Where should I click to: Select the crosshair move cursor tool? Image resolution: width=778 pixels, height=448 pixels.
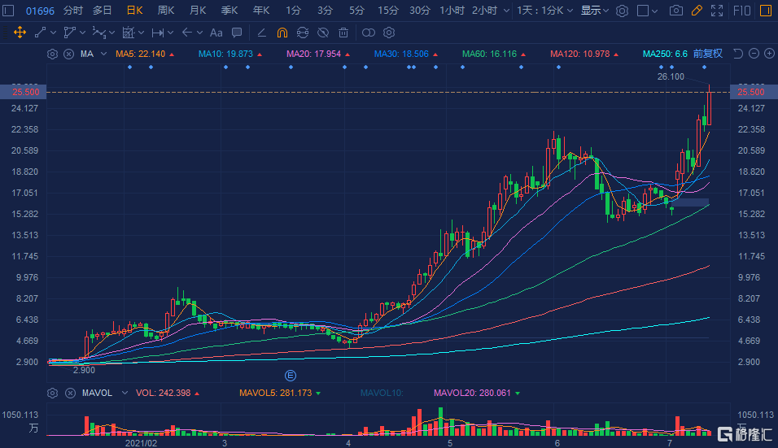[20, 33]
